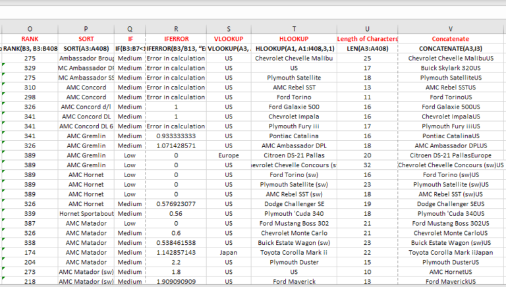Select cell Ford MaverickUS
The height and width of the screenshot is (287, 506).
(451, 282)
